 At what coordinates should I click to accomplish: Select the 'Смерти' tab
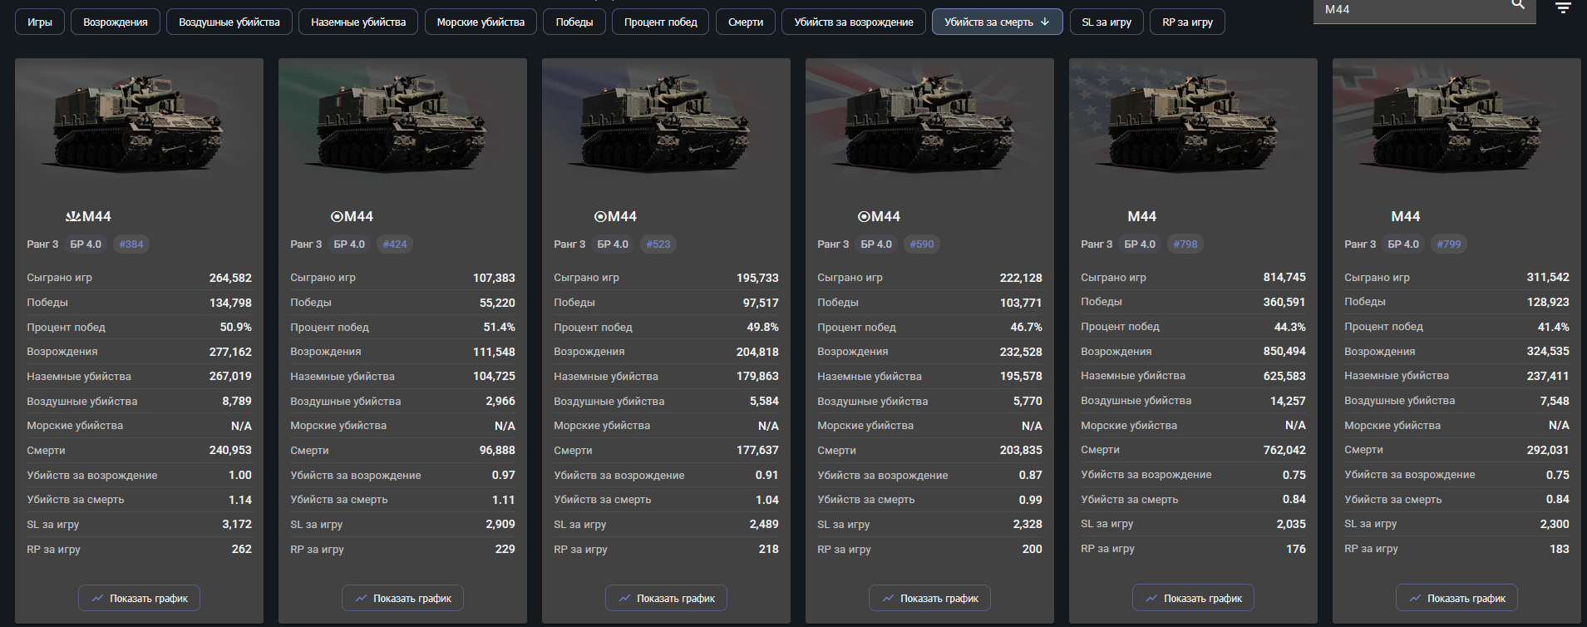745,22
